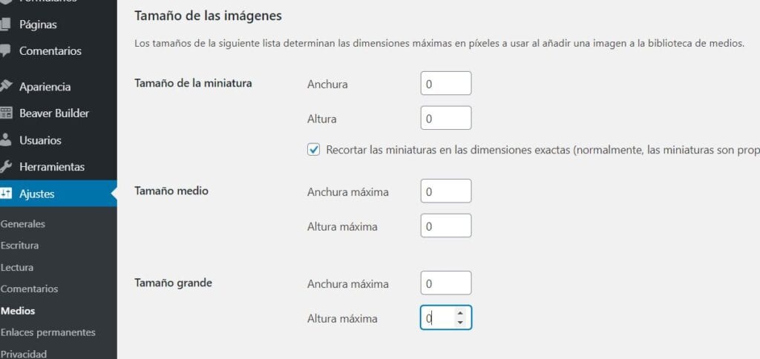Focus Tamaño grande Anchura máxima field

446,283
